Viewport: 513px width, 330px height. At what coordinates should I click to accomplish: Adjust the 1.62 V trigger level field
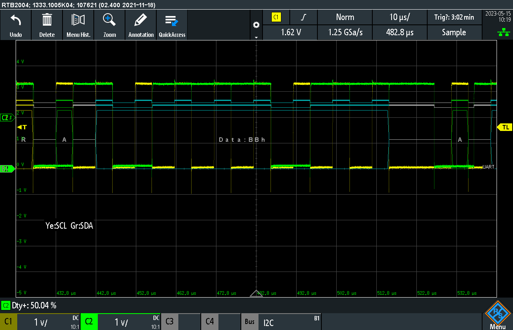tap(290, 32)
